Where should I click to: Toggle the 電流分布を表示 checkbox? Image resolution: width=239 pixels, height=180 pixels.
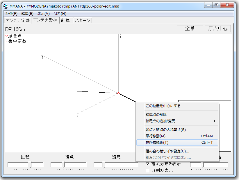147,164
